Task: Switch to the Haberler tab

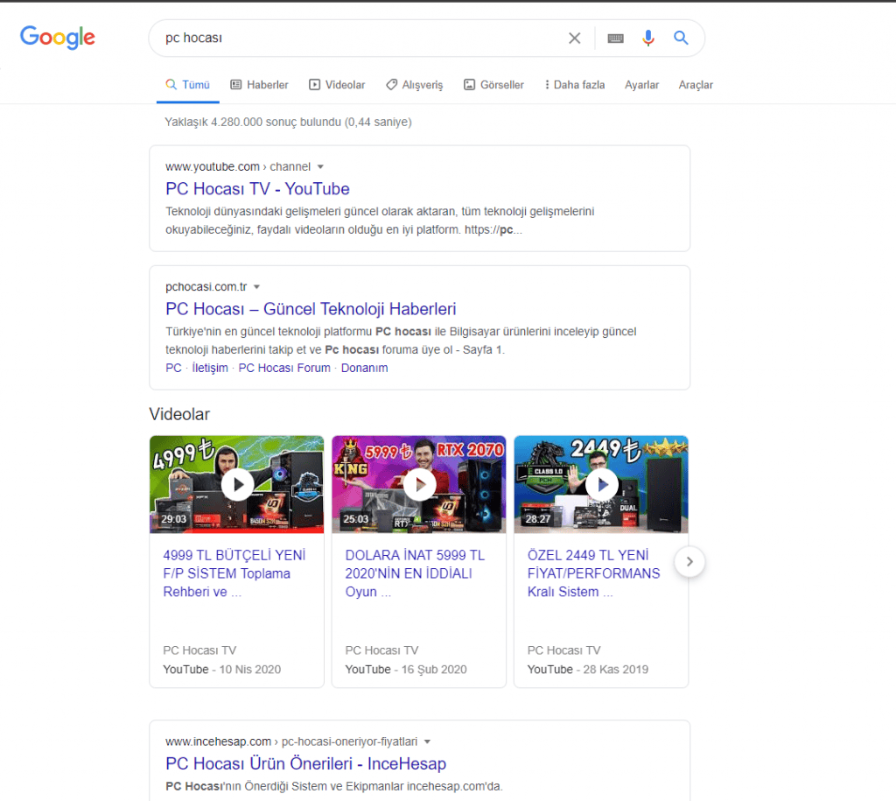Action: tap(259, 85)
